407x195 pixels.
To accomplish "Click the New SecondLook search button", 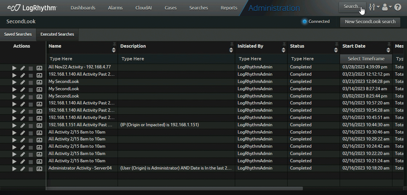I will click(x=370, y=22).
